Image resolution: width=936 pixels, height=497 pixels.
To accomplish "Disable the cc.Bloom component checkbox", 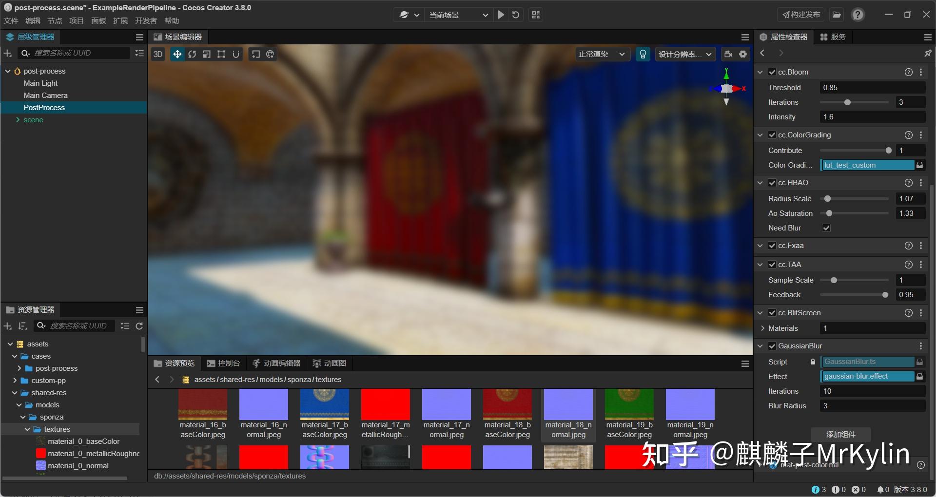I will click(772, 72).
